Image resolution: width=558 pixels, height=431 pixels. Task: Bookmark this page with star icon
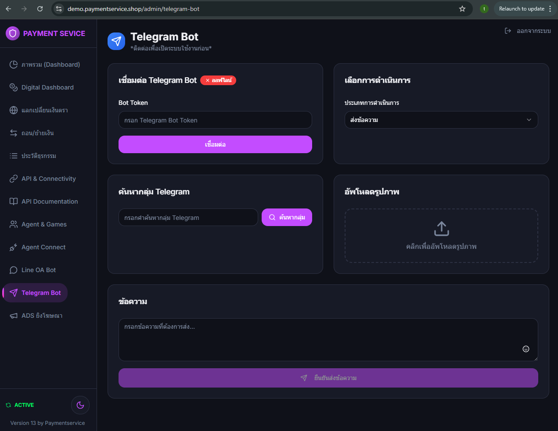click(x=462, y=9)
